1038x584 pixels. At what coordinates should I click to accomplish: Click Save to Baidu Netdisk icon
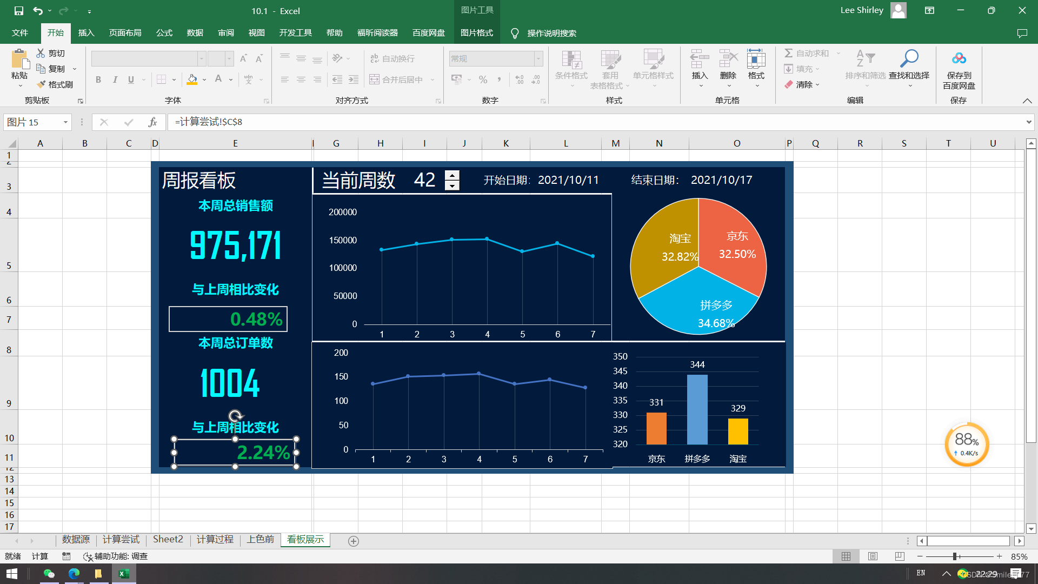959,58
